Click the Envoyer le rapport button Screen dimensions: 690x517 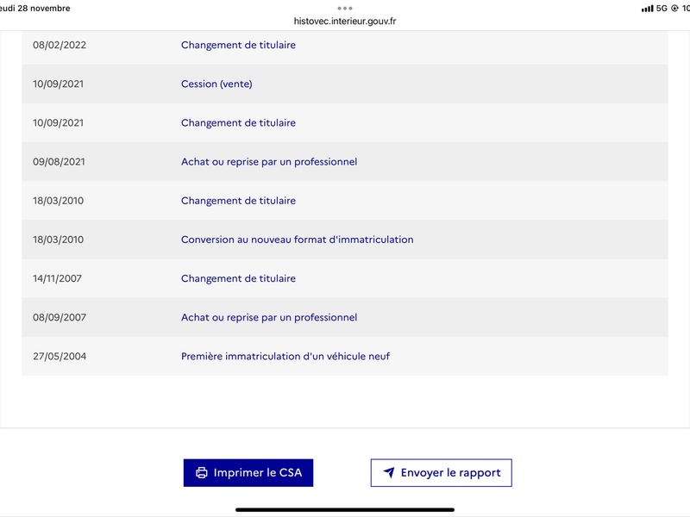coord(442,472)
